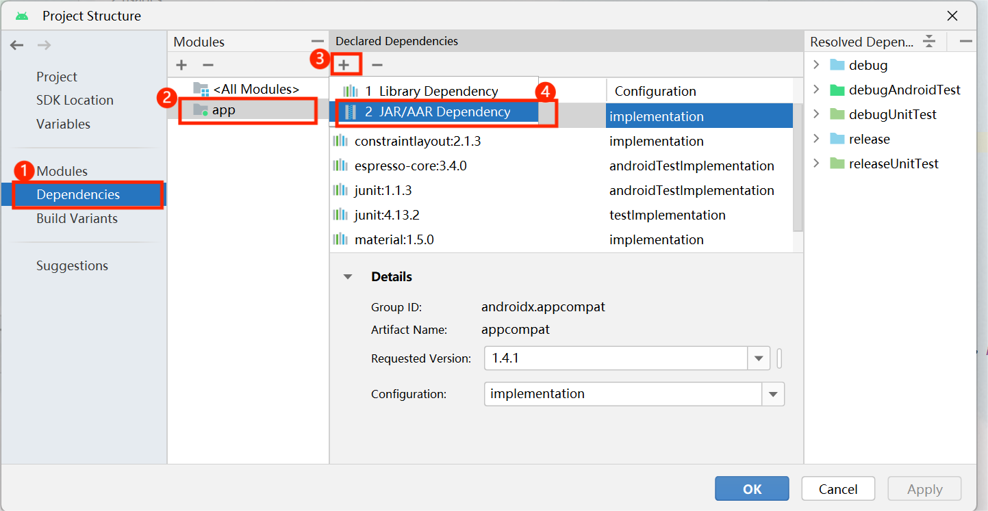Open the Variables section

(63, 124)
